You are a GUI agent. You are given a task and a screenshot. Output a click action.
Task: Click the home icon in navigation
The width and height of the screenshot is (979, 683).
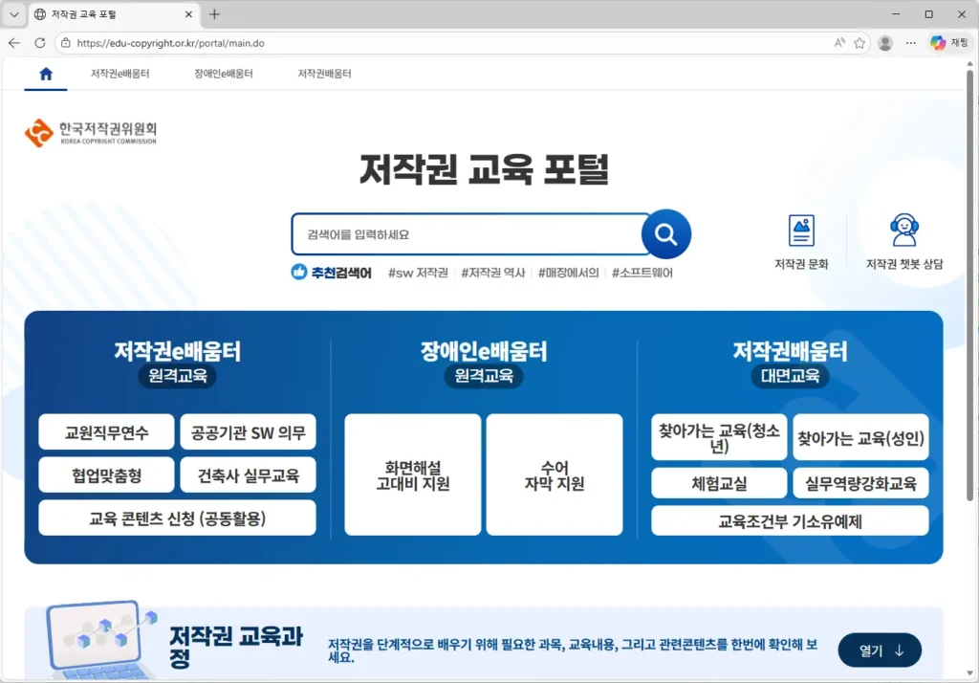[45, 74]
